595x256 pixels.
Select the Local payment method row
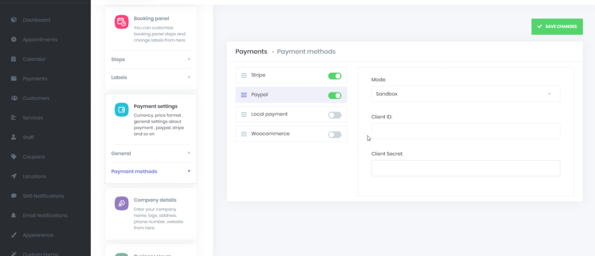pos(291,114)
